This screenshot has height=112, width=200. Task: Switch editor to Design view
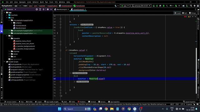click(x=192, y=13)
